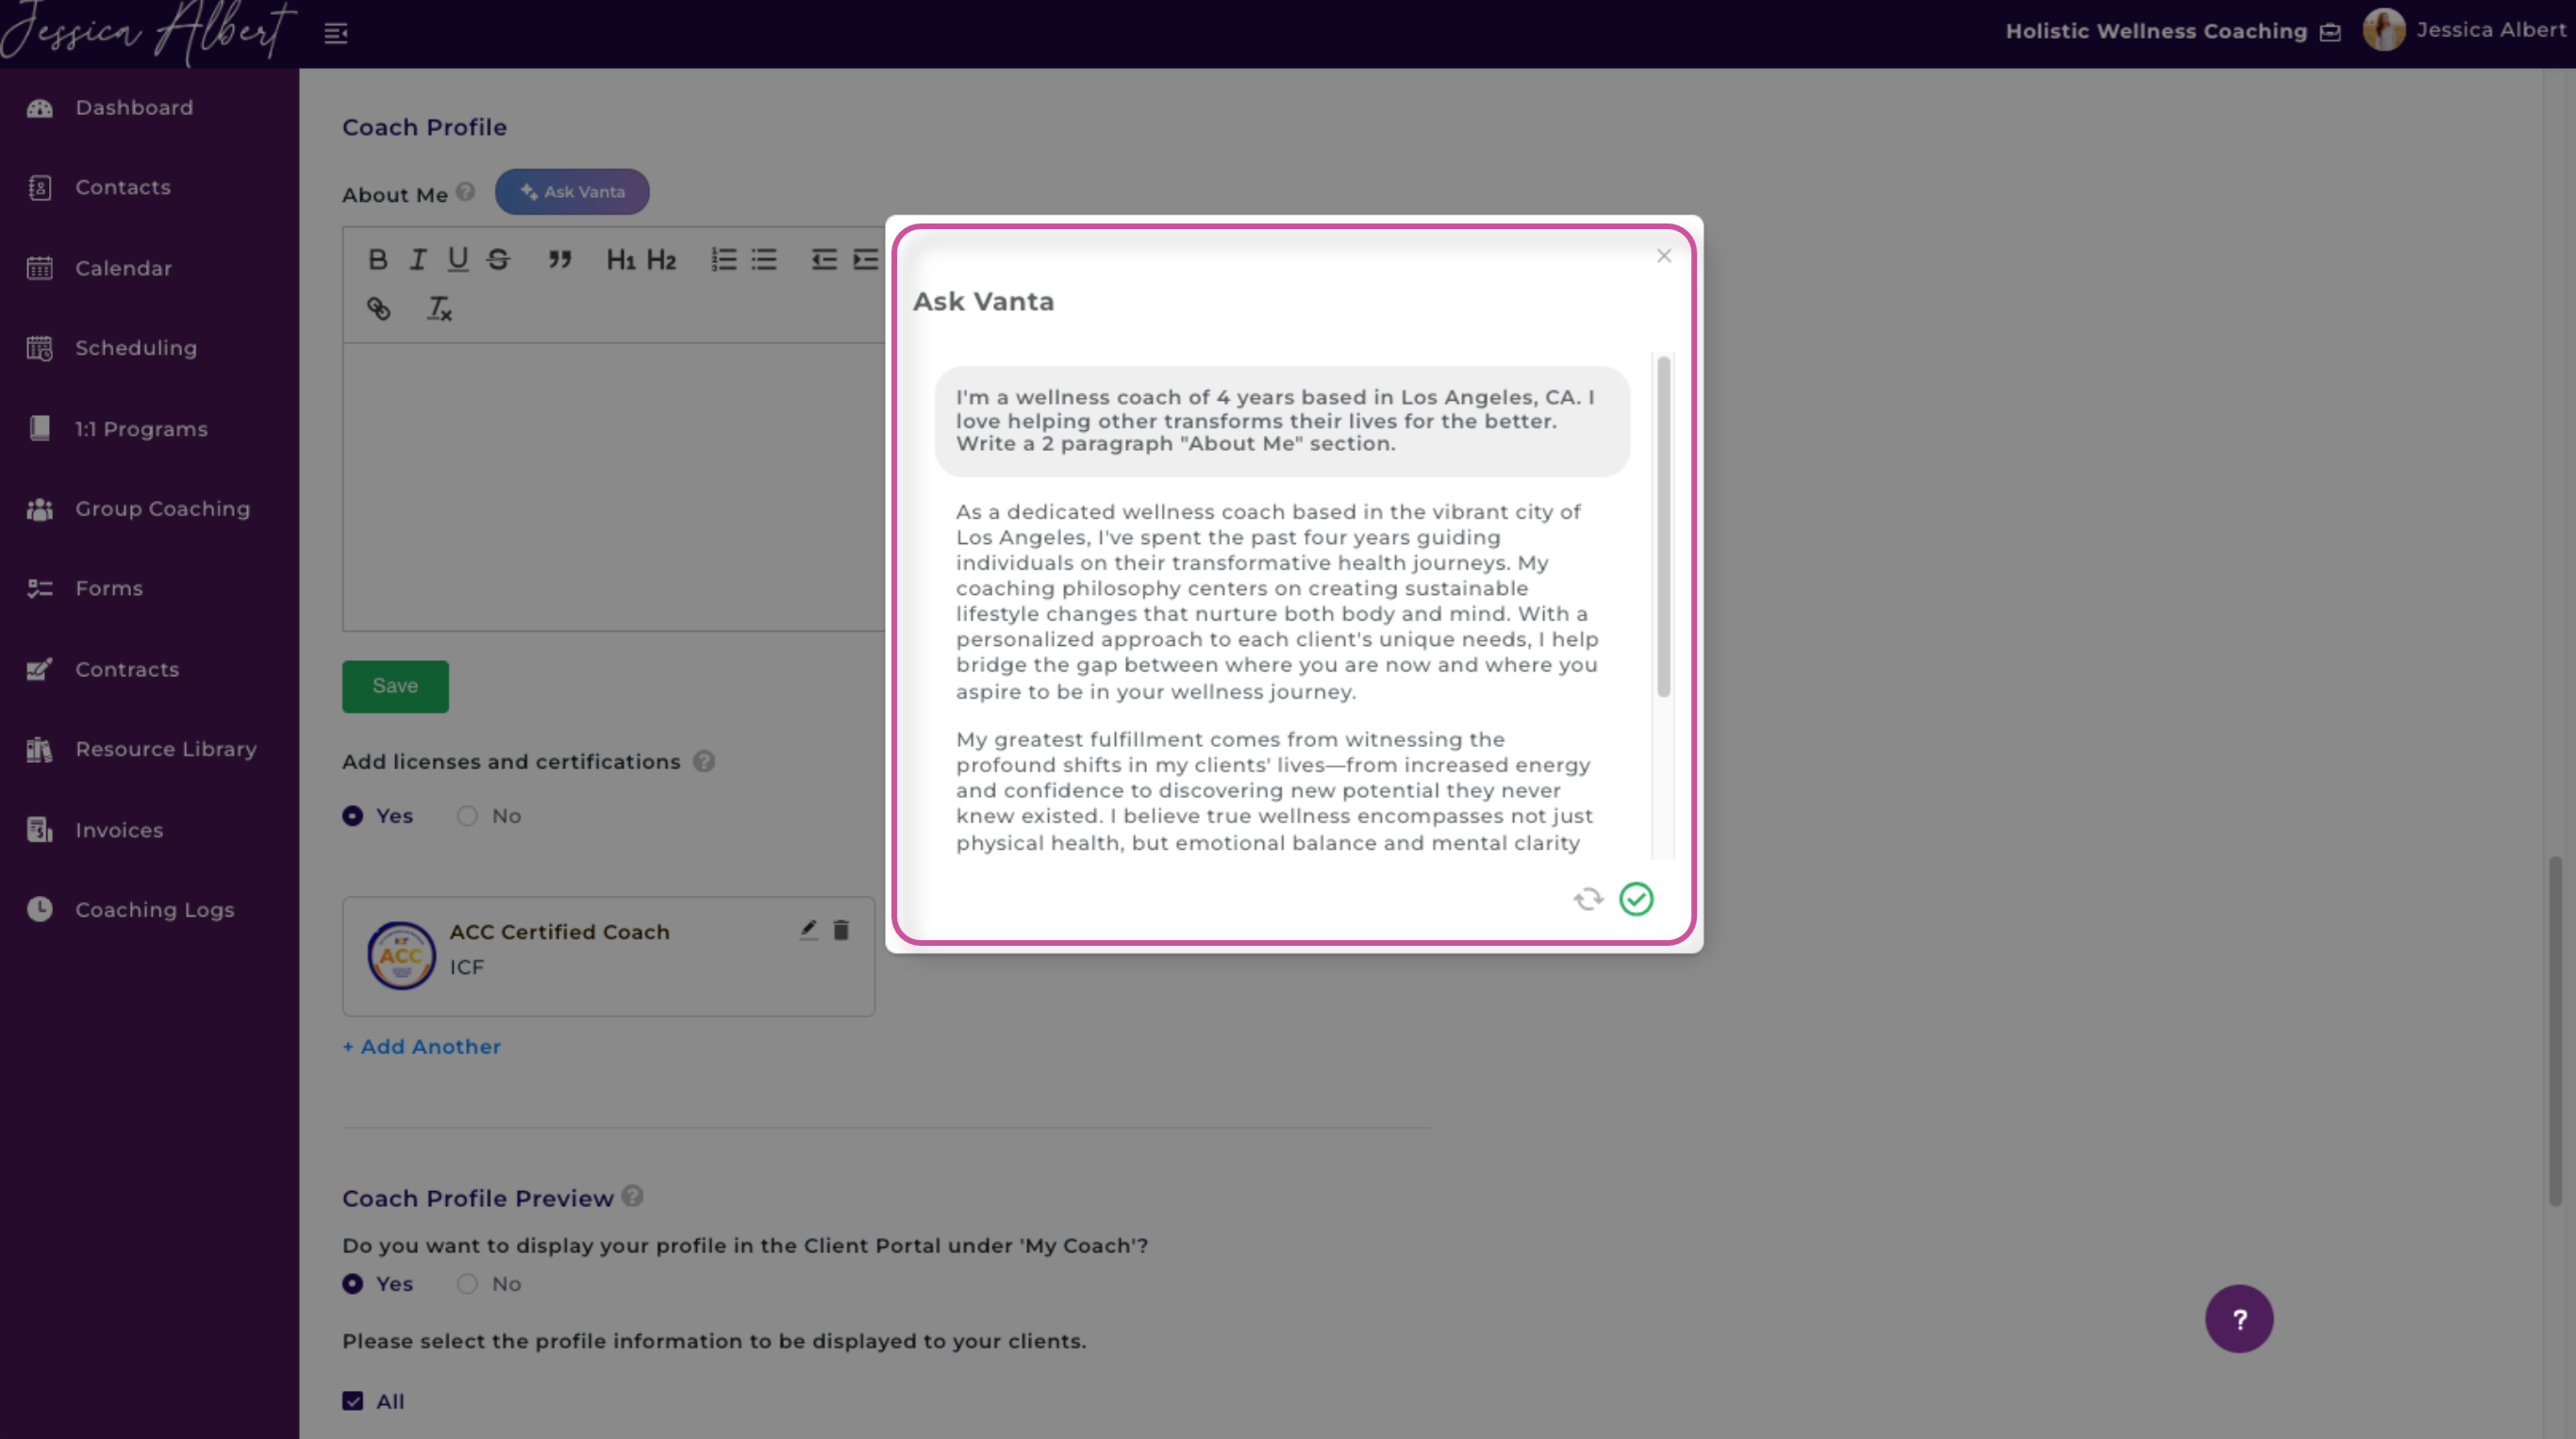This screenshot has height=1439, width=2576.
Task: Click the About Me help icon
Action: (x=465, y=191)
